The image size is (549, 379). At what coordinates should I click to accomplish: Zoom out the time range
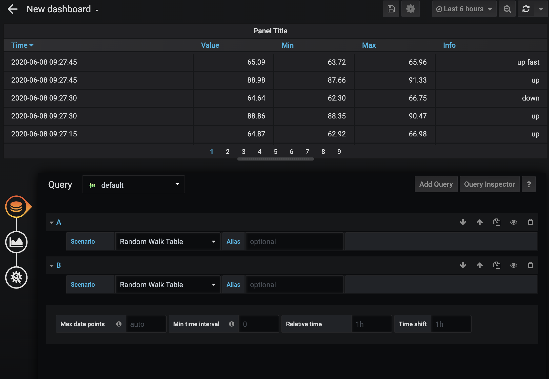point(507,9)
